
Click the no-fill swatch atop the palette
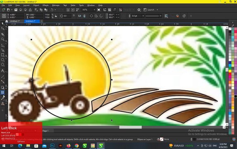coord(230,29)
